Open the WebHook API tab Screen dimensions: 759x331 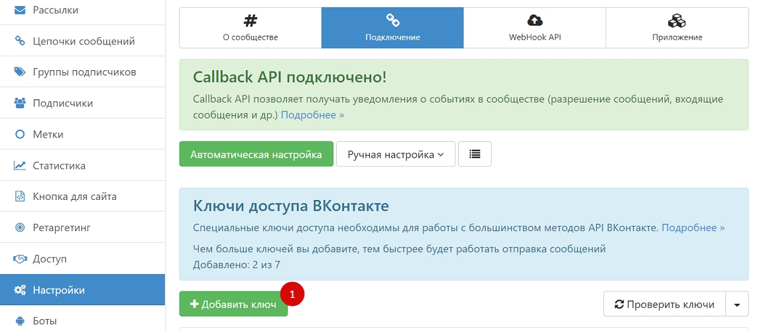pyautogui.click(x=534, y=28)
